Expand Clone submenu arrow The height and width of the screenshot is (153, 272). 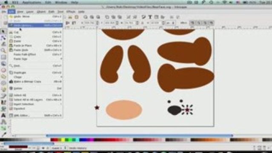(x=61, y=77)
